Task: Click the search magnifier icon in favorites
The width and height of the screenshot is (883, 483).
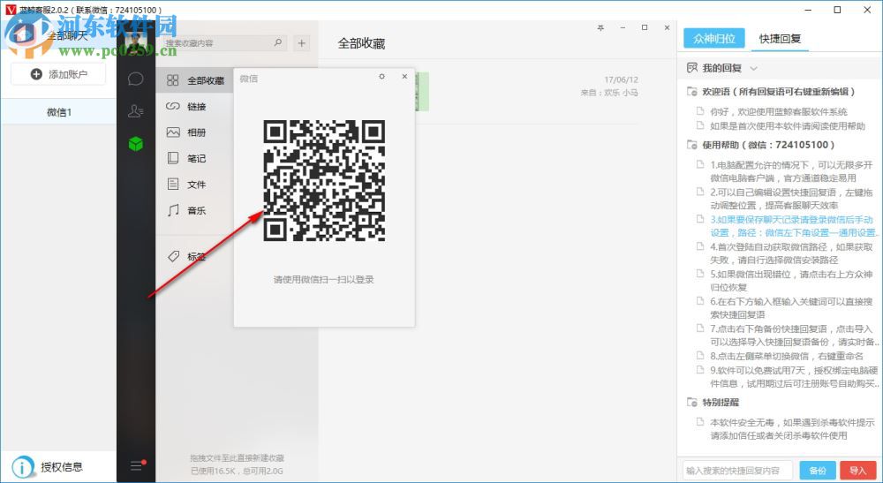Action: click(277, 42)
